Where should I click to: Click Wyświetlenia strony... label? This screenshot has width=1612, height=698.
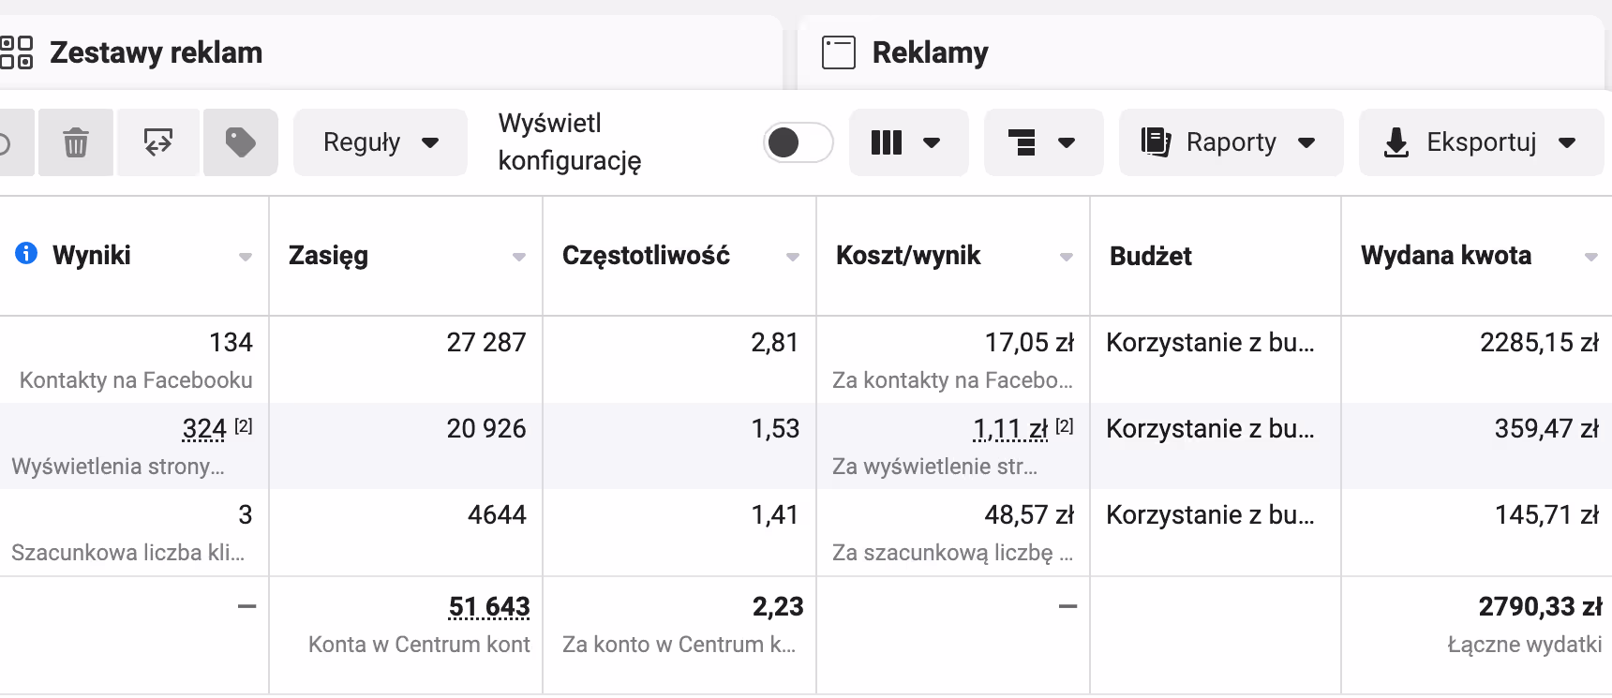pyautogui.click(x=118, y=467)
